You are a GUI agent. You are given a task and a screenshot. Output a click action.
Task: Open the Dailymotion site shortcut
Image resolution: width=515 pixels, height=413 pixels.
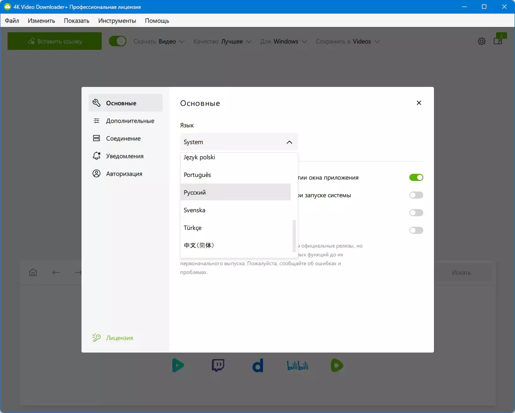tap(258, 366)
